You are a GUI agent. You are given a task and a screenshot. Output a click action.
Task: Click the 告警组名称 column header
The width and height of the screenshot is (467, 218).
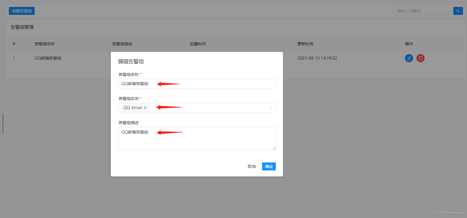coord(44,44)
